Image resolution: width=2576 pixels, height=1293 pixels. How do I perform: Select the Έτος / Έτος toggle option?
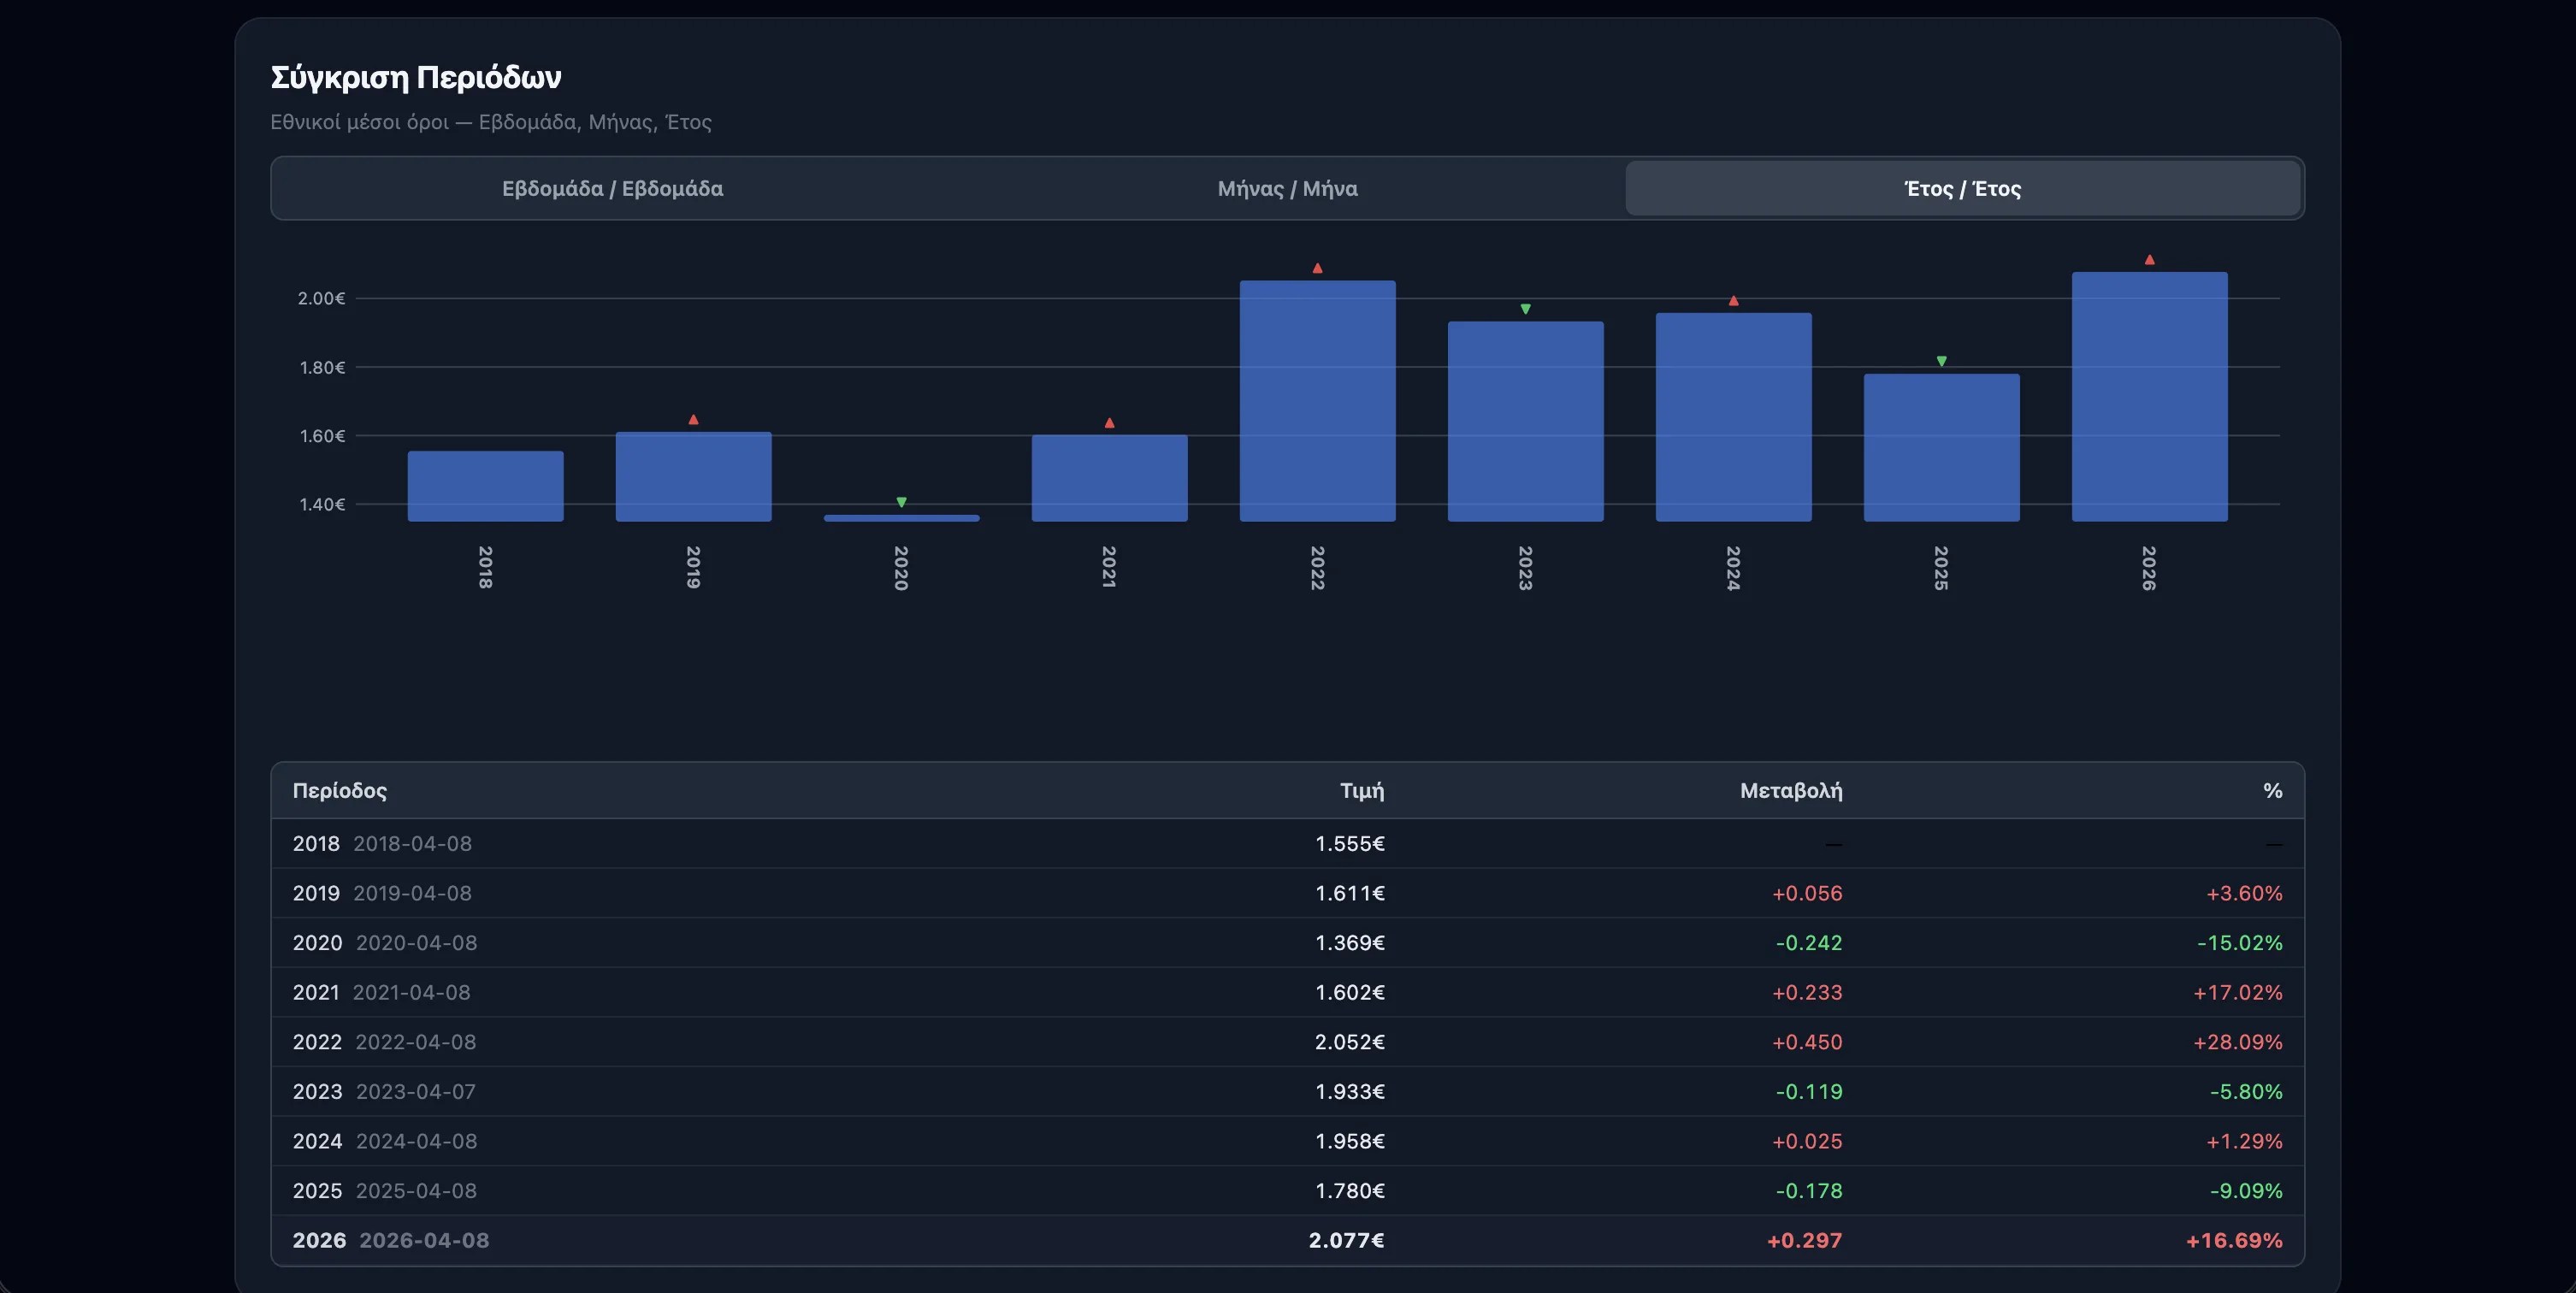pos(1962,188)
